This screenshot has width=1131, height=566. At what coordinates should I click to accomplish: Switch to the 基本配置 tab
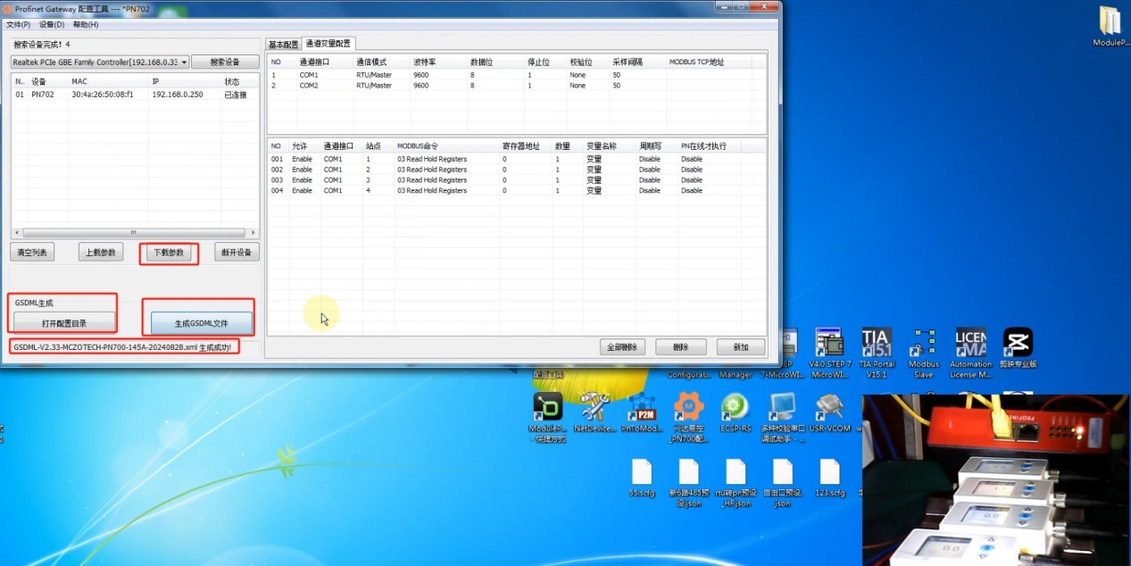tap(284, 45)
